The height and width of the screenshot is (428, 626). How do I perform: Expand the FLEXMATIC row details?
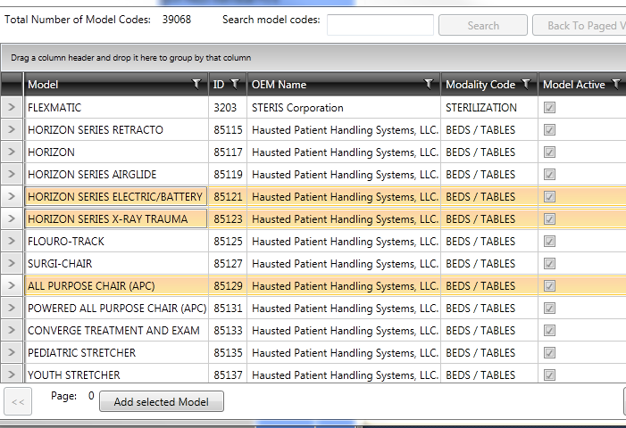[12, 108]
